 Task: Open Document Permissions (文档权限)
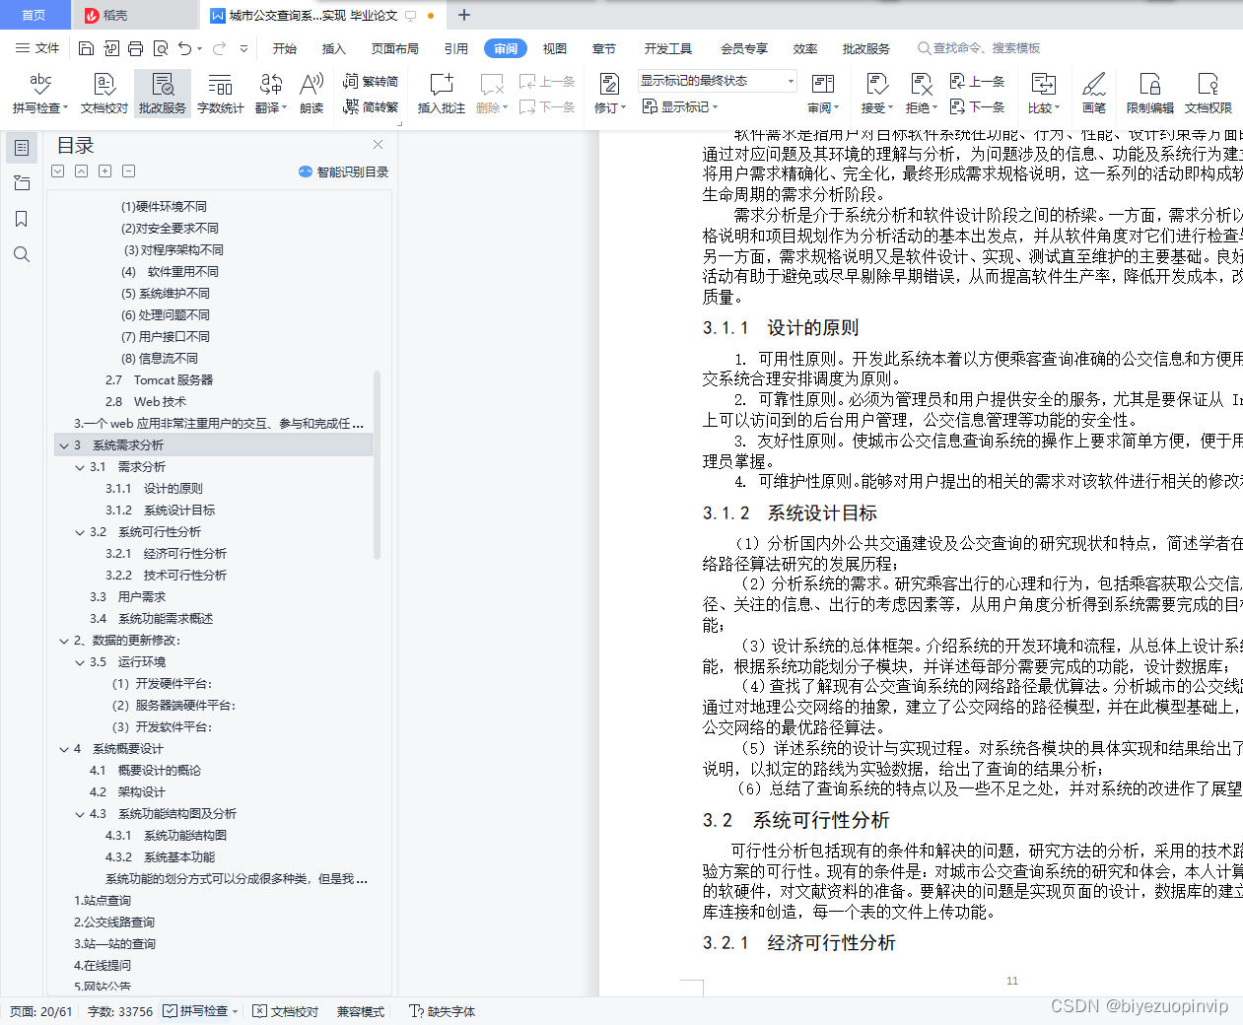pyautogui.click(x=1208, y=93)
